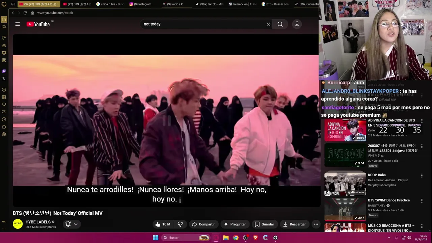Click the Compartir share button
The width and height of the screenshot is (432, 243).
click(203, 224)
